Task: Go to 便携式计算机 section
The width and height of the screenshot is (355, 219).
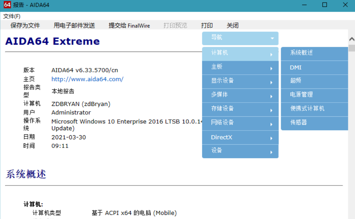Action: 314,110
